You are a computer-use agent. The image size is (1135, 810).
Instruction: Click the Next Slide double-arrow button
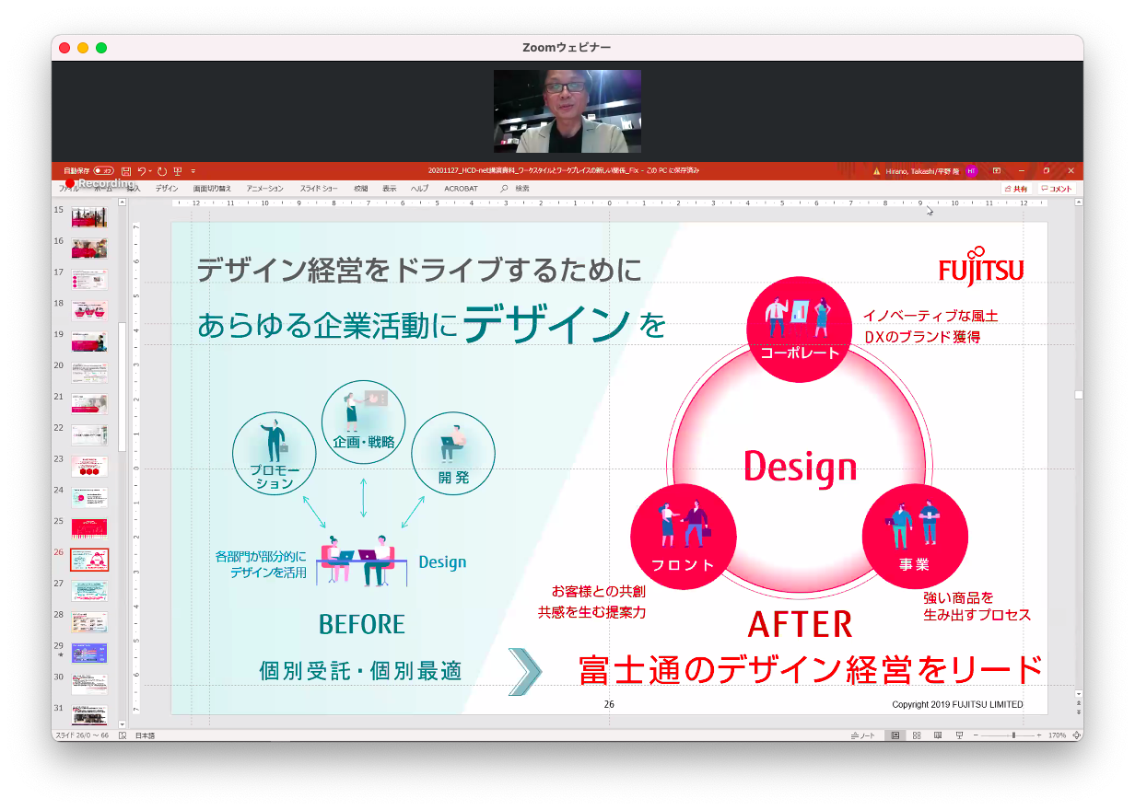point(1079,713)
